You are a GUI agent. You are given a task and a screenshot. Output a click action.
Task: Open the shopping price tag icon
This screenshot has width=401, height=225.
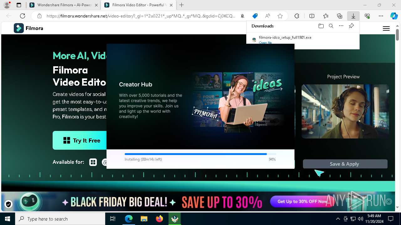tap(255, 16)
